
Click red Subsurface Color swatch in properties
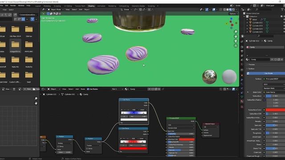[275, 110]
